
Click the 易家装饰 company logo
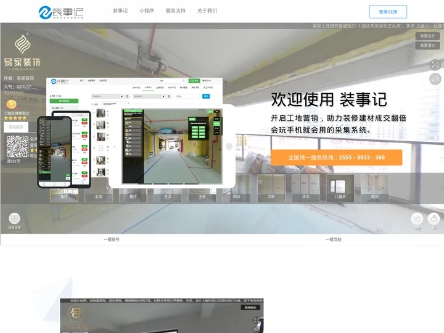tap(22, 52)
